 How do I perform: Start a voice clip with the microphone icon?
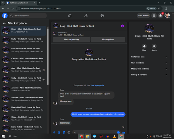point(54,132)
